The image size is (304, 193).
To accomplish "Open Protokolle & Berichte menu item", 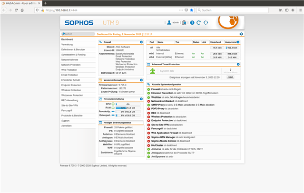I will (78, 116).
